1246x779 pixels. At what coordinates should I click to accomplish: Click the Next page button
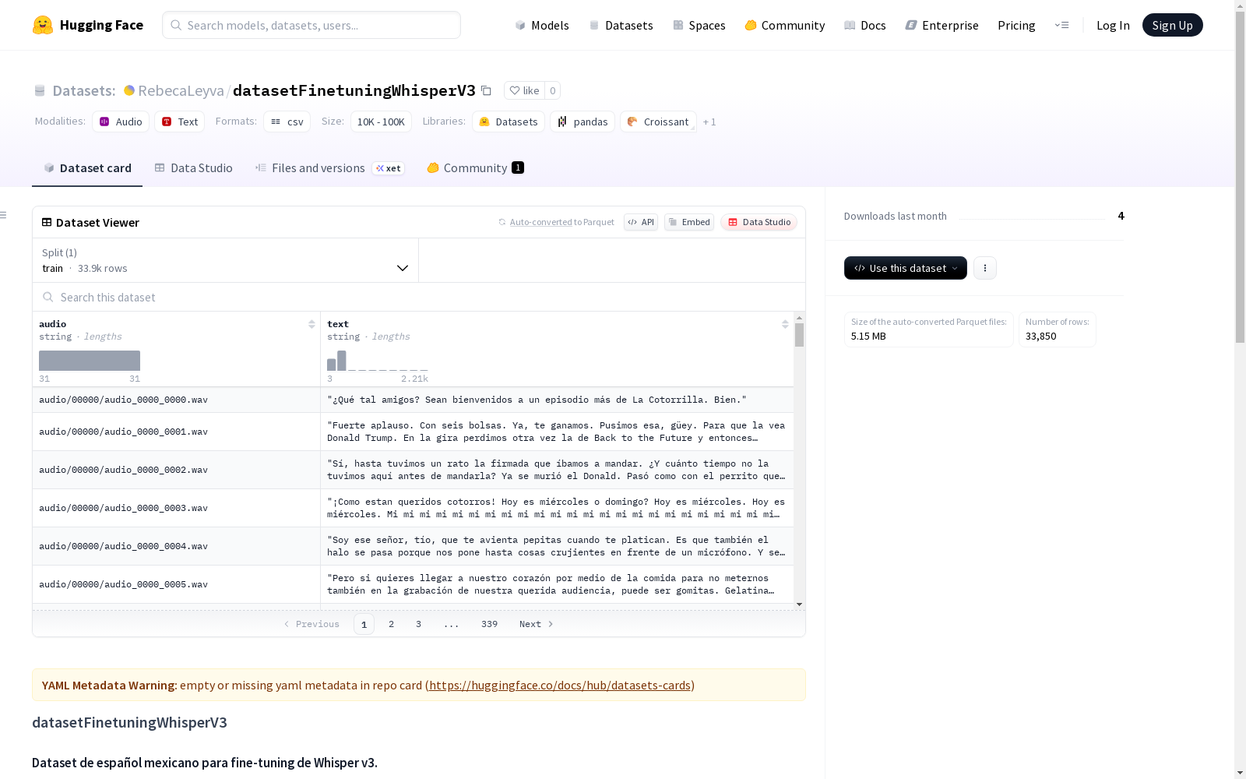click(x=537, y=624)
